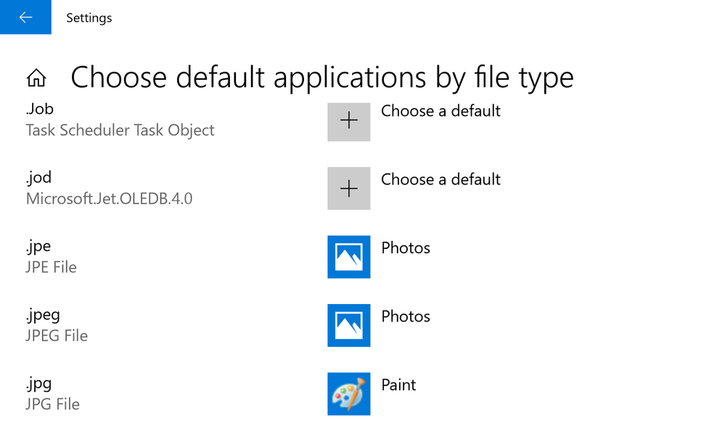725x439 pixels.
Task: Click the Paint palette icon for .jpg
Action: 348,394
